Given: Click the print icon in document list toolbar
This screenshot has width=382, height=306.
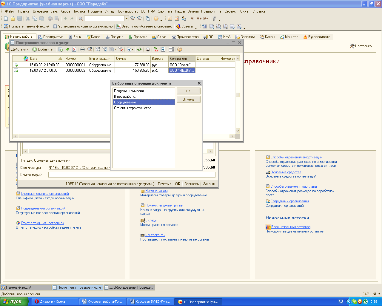Looking at the screenshot, I should point(147,49).
